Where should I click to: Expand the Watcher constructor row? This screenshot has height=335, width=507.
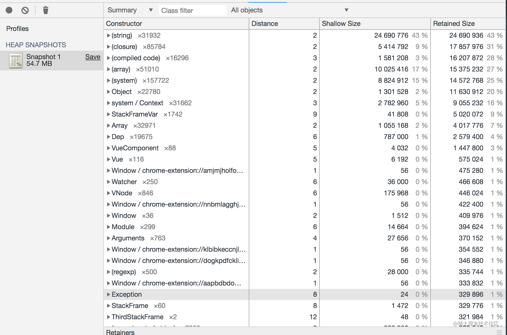pos(109,182)
